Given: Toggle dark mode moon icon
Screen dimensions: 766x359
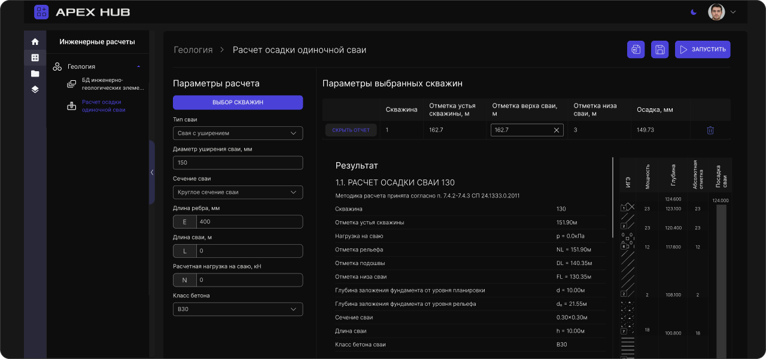Looking at the screenshot, I should (694, 12).
